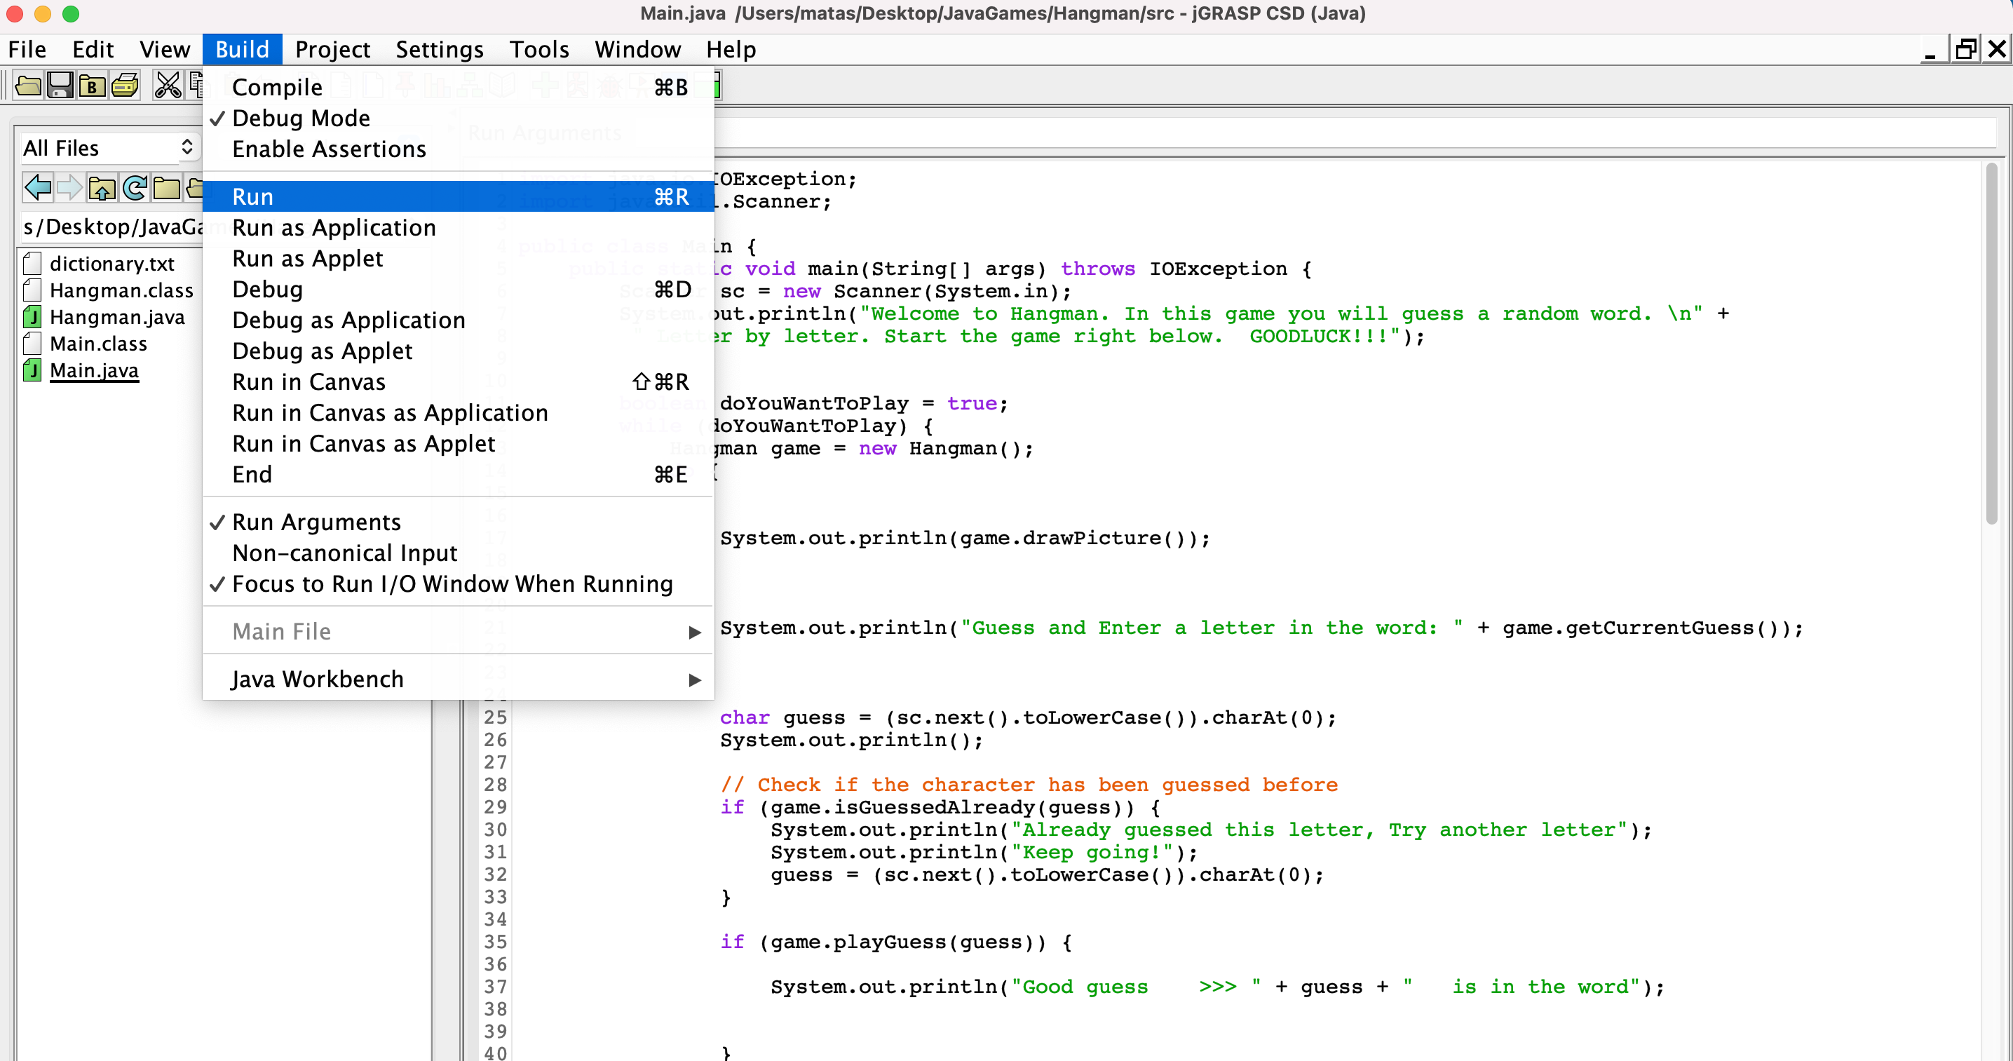
Task: Toggle Focus to Run I/O Window When Running
Action: point(458,583)
